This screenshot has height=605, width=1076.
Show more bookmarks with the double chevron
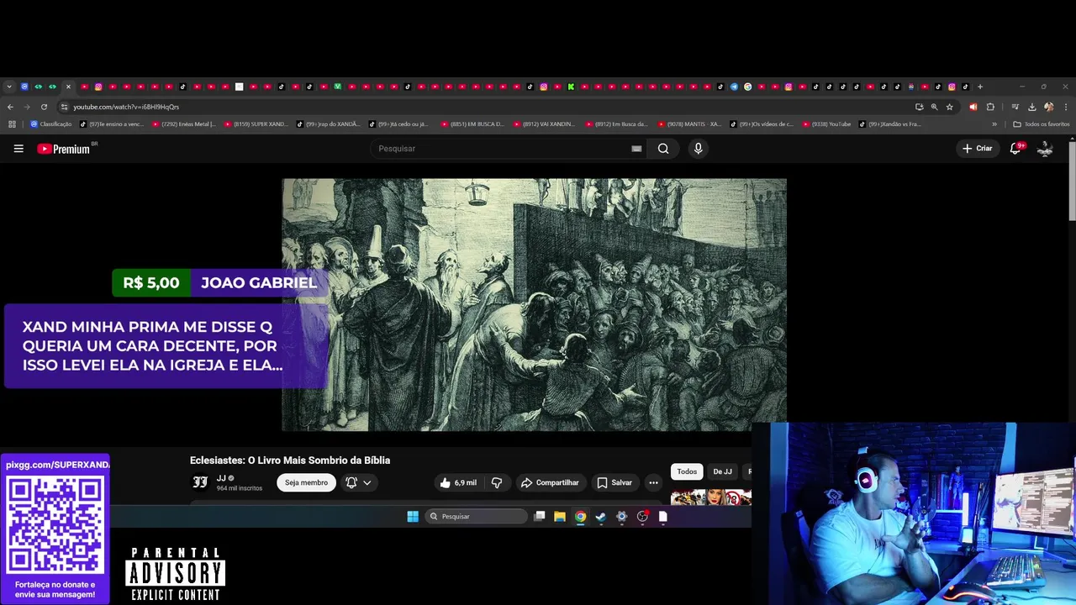tap(994, 124)
